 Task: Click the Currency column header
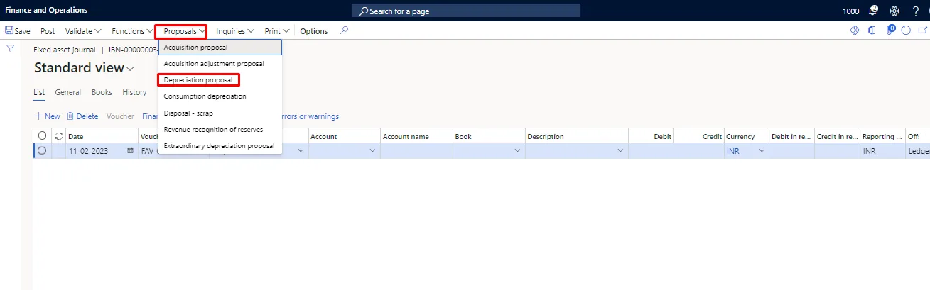click(x=746, y=136)
